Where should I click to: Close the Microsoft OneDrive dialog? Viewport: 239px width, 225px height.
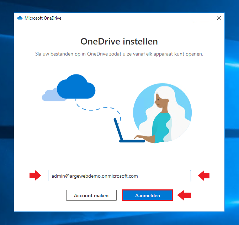pos(219,18)
